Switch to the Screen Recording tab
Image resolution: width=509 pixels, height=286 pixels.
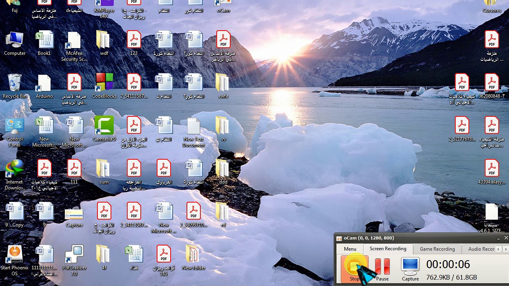(x=388, y=249)
